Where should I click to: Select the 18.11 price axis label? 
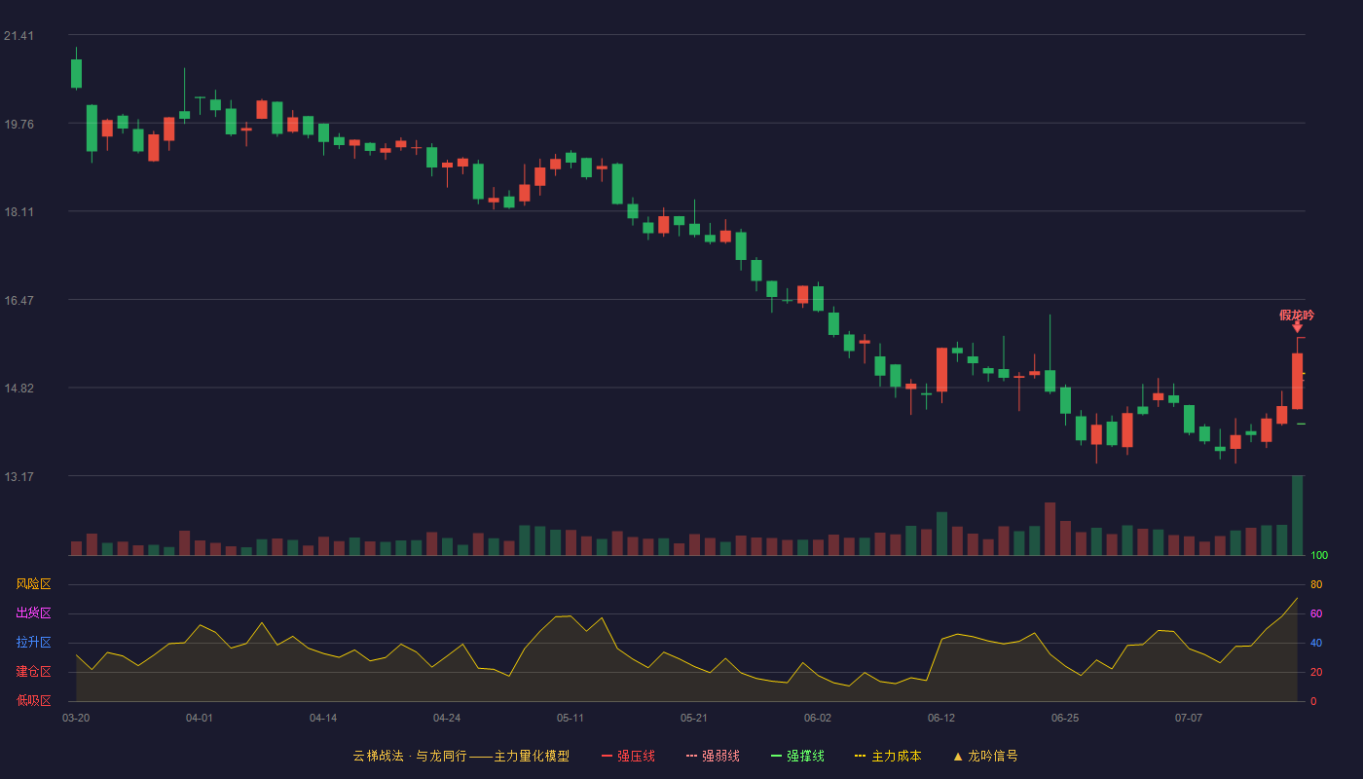(x=18, y=212)
